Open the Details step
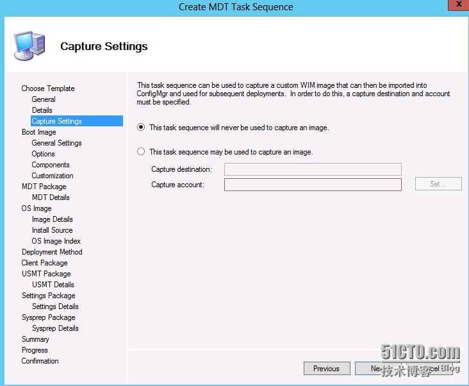 [42, 110]
